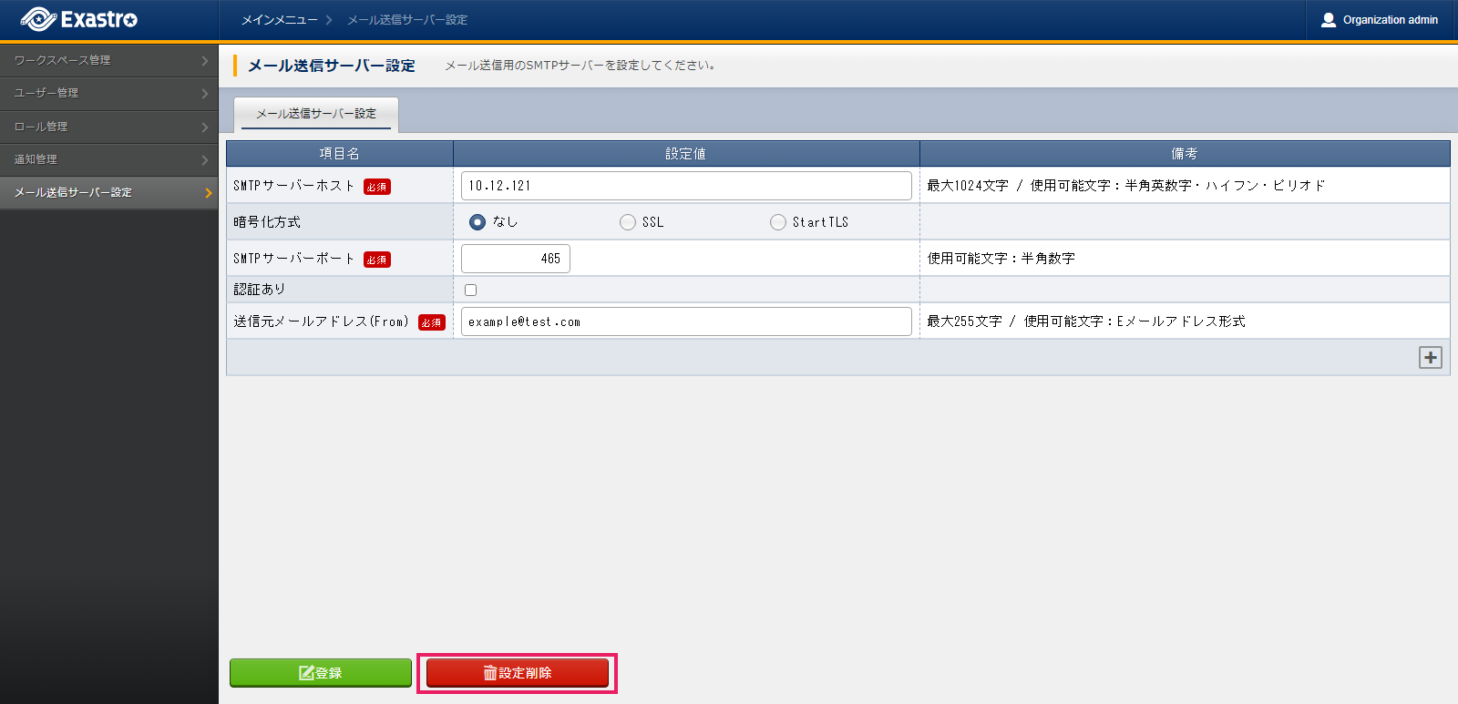Click the trash icon on 設定削除 button
1458x704 pixels.
tap(489, 673)
